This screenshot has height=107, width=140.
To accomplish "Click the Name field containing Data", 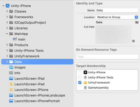I will pos(117,10).
